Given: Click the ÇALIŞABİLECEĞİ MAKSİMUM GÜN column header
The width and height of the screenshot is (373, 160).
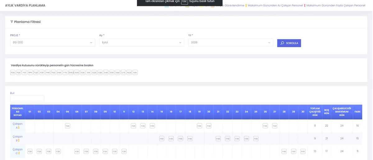Looking at the screenshot, I should click(342, 112).
